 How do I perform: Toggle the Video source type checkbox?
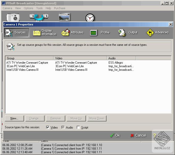click(x=48, y=127)
